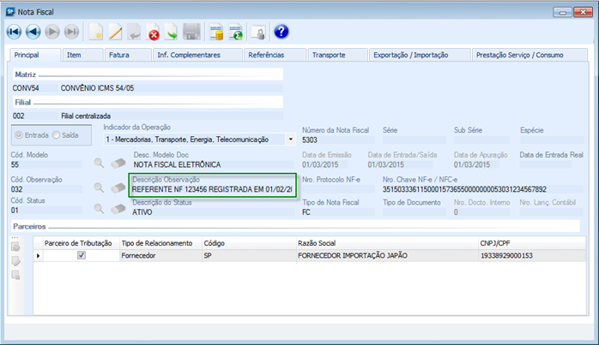This screenshot has width=599, height=345.
Task: Click the Descrição Observação field
Action: (x=211, y=188)
